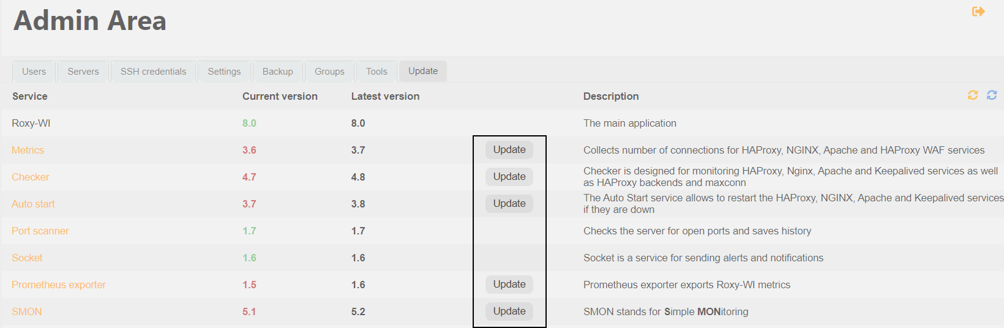Image resolution: width=1004 pixels, height=328 pixels.
Task: Update the Prometheus exporter service
Action: pyautogui.click(x=509, y=285)
